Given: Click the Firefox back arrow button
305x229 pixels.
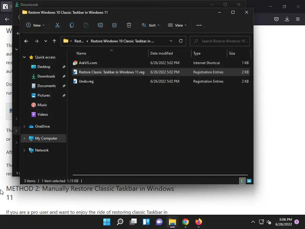Looking at the screenshot, I should (7, 19).
